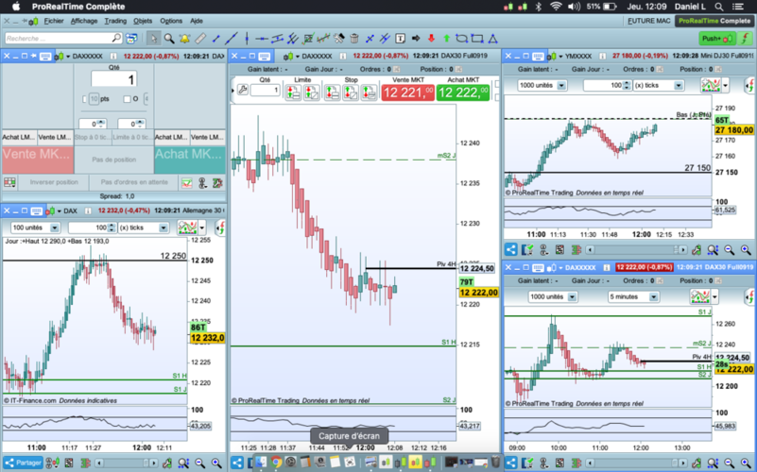The width and height of the screenshot is (757, 472).
Task: Click the first Stop order icon
Action: coord(332,92)
